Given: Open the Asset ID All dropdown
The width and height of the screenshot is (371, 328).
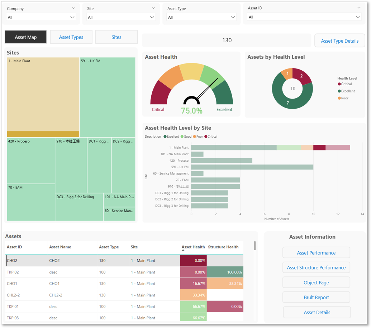Looking at the screenshot, I should pyautogui.click(x=304, y=17).
